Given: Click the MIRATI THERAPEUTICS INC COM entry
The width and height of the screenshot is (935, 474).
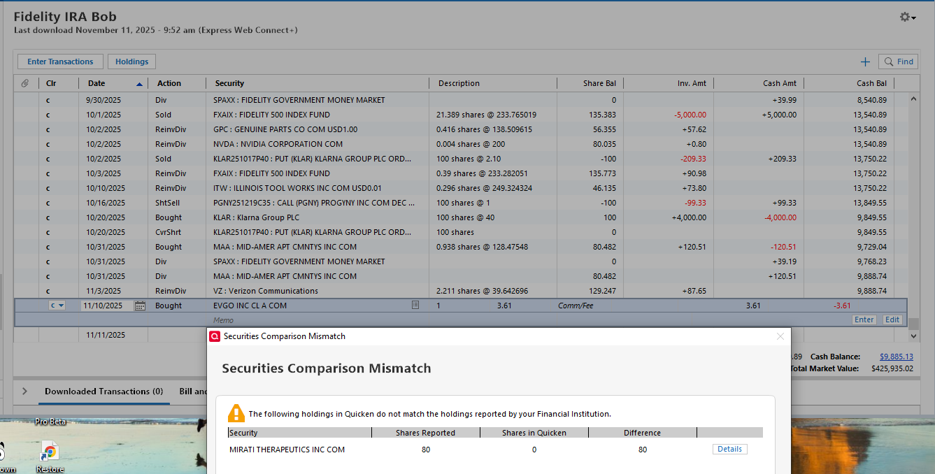Looking at the screenshot, I should (287, 450).
